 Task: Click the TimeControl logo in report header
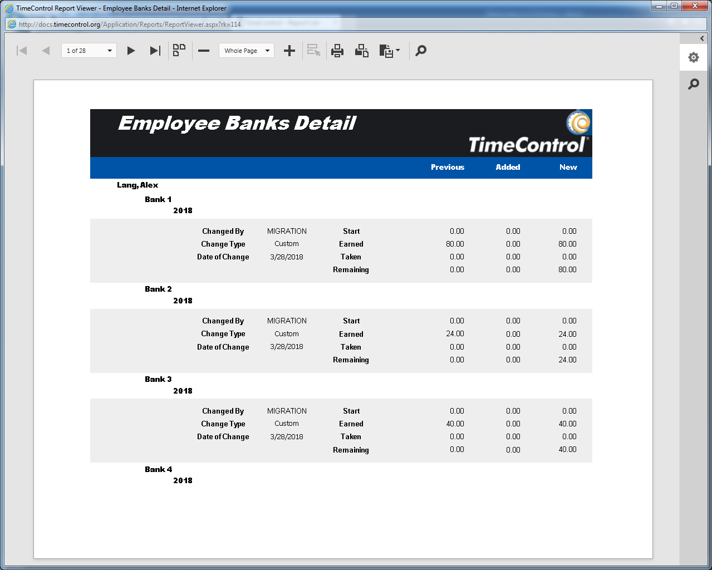coord(528,135)
